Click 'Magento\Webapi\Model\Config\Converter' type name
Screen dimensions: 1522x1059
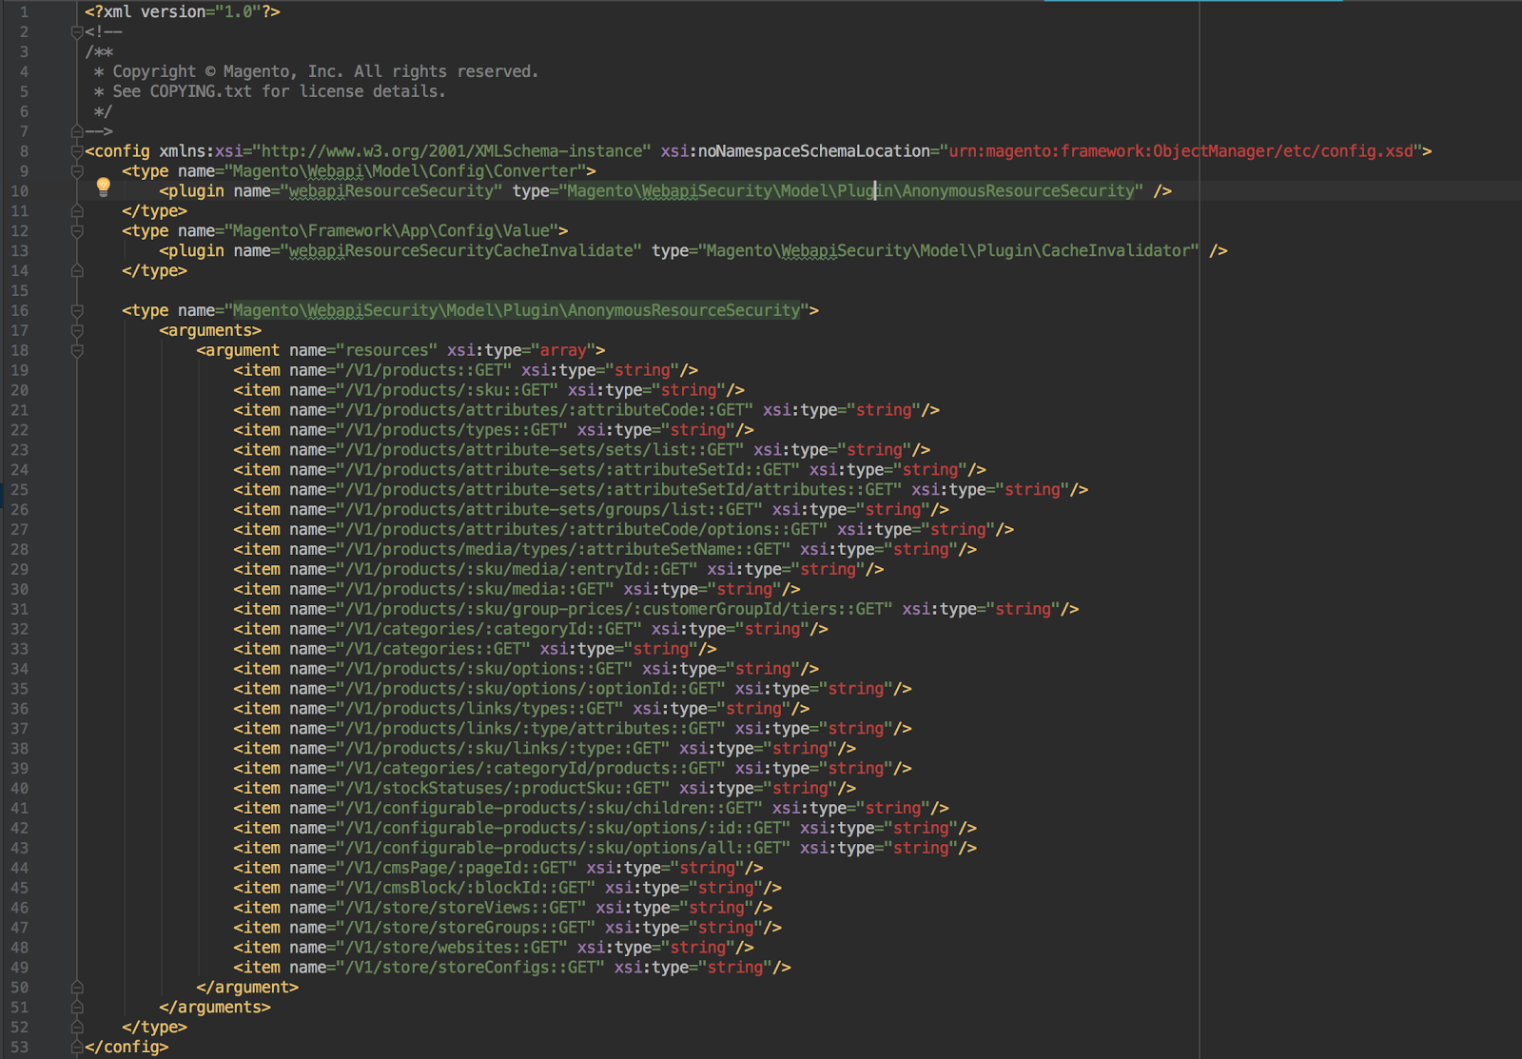(405, 171)
